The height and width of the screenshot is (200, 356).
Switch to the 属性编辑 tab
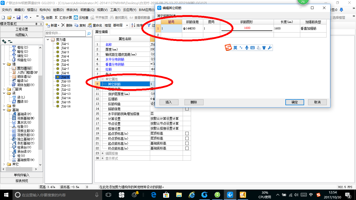tap(102, 32)
